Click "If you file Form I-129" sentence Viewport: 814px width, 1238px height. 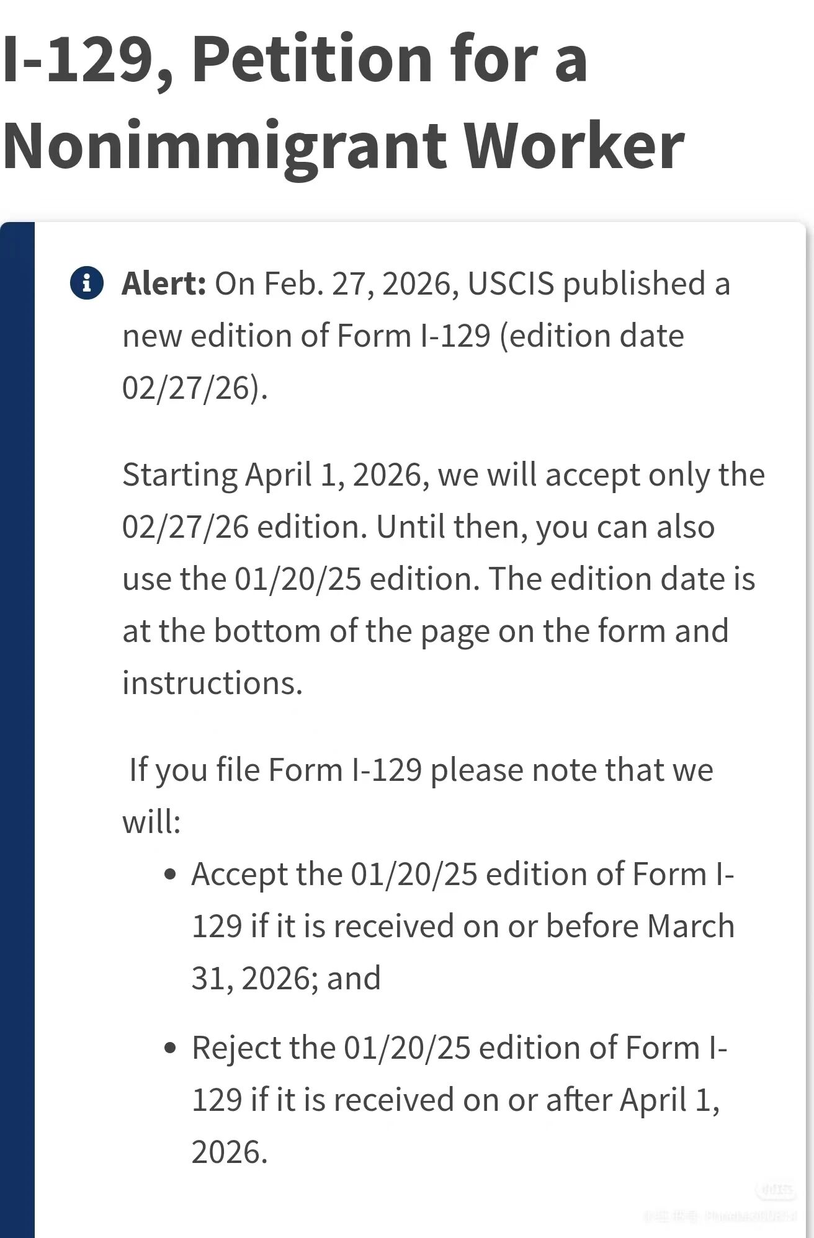point(275,770)
